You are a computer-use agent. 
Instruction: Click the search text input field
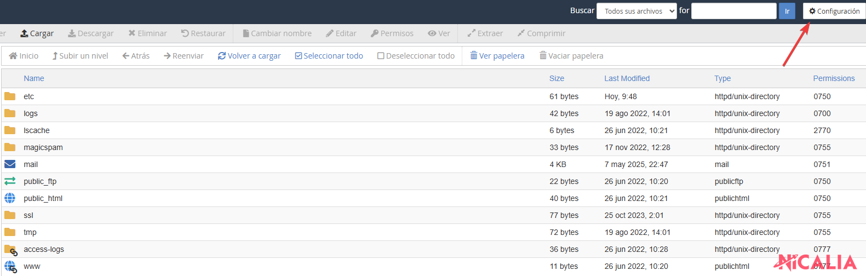point(733,11)
